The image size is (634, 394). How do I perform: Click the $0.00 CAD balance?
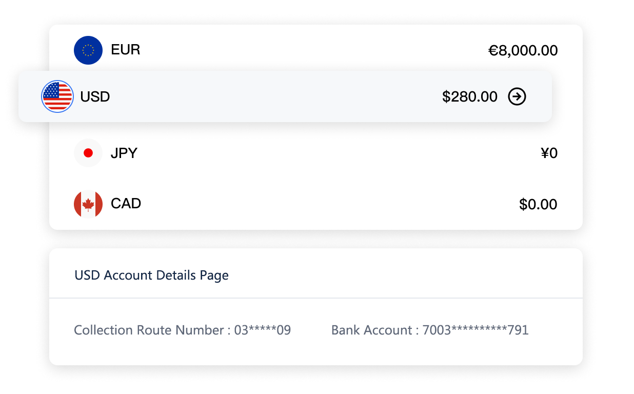(538, 205)
